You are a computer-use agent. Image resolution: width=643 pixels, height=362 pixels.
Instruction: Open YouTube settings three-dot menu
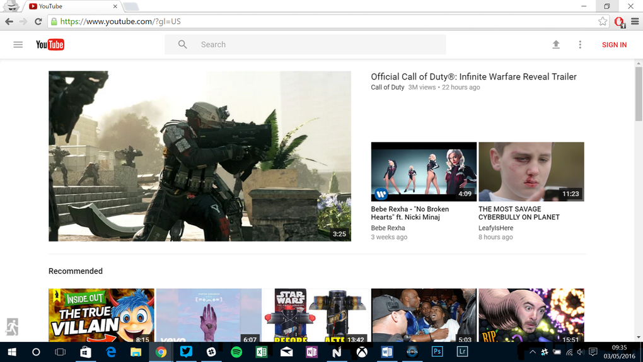(580, 44)
